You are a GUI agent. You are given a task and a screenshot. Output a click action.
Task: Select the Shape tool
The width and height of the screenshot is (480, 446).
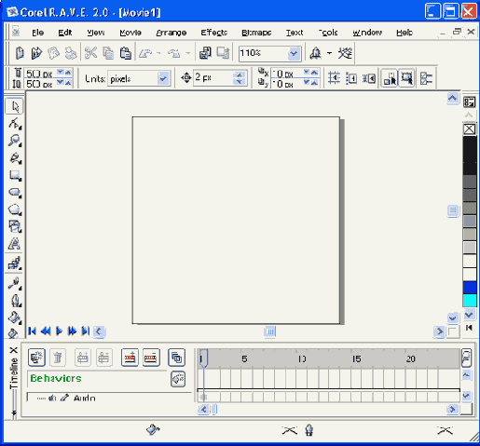(14, 124)
